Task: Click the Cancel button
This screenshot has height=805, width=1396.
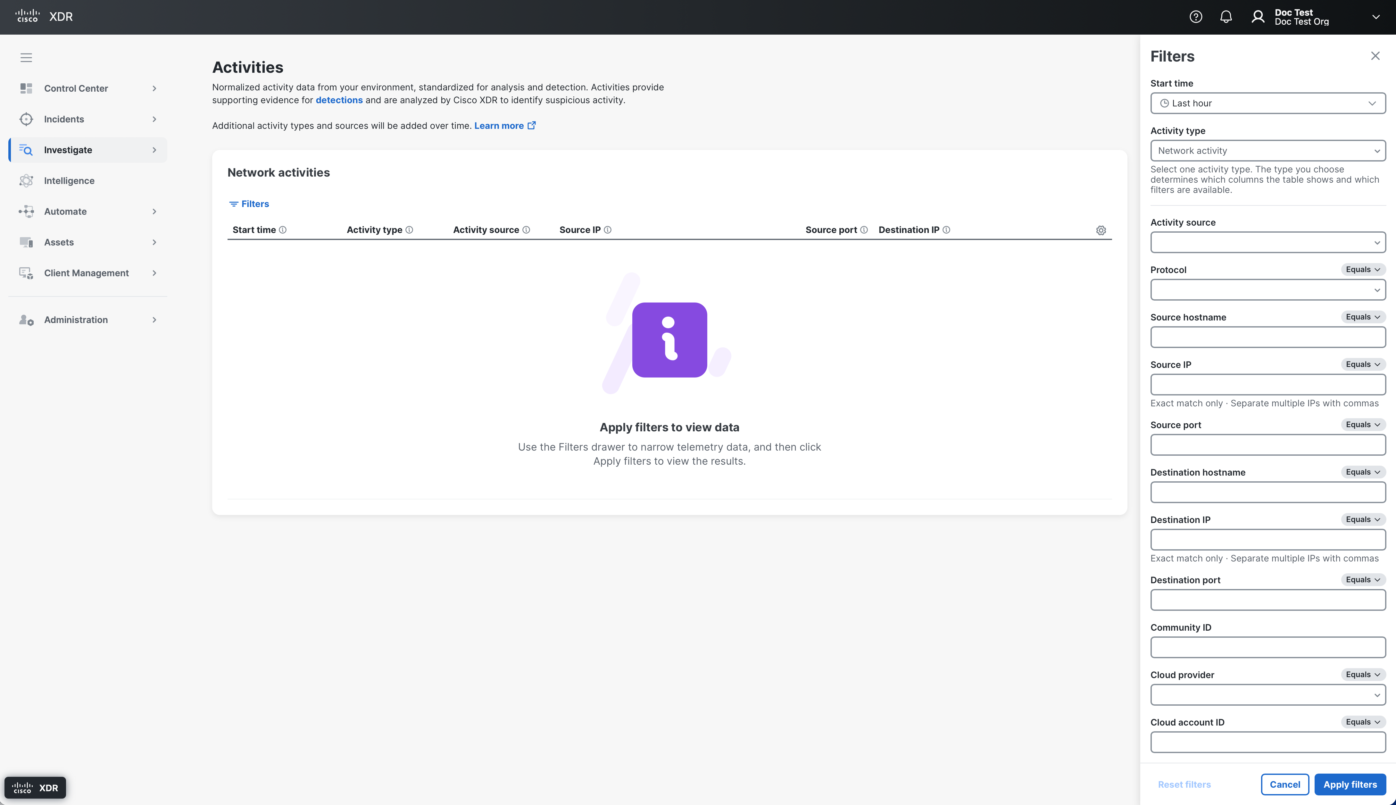Action: (x=1284, y=784)
